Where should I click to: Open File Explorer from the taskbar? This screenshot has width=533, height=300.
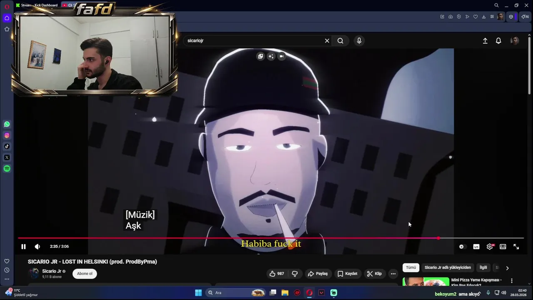click(x=285, y=292)
